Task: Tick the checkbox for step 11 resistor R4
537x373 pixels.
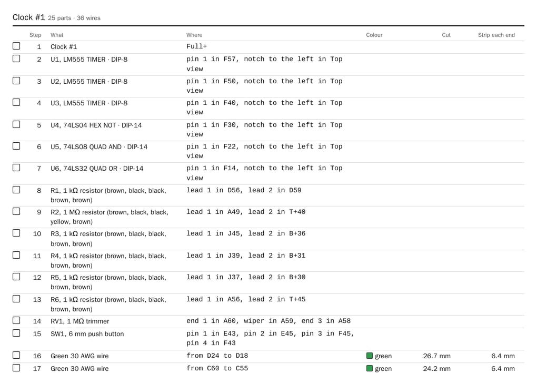Action: tap(16, 255)
